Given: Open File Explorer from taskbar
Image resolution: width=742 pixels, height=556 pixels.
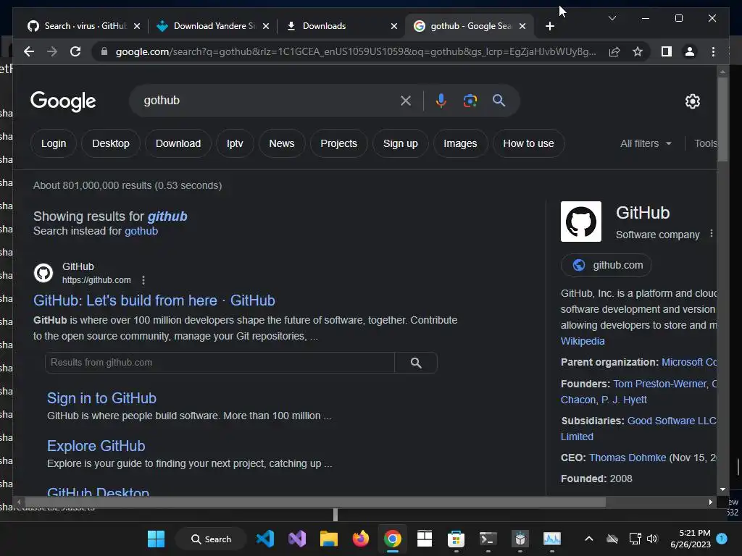Looking at the screenshot, I should (x=328, y=539).
